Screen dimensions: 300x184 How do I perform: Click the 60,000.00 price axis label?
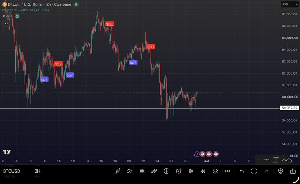pos(290,97)
